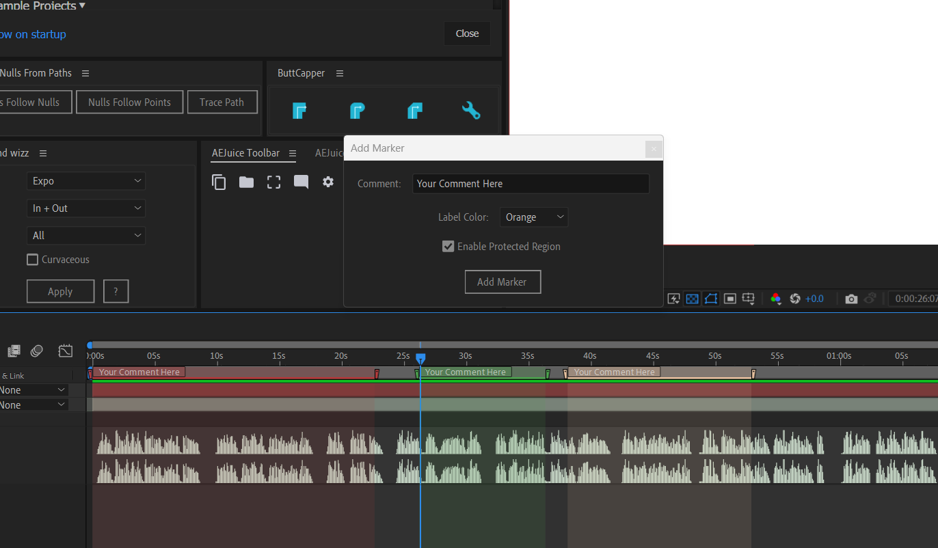938x548 pixels.
Task: Click the AEJuice fit-to-frame brackets icon
Action: point(273,182)
